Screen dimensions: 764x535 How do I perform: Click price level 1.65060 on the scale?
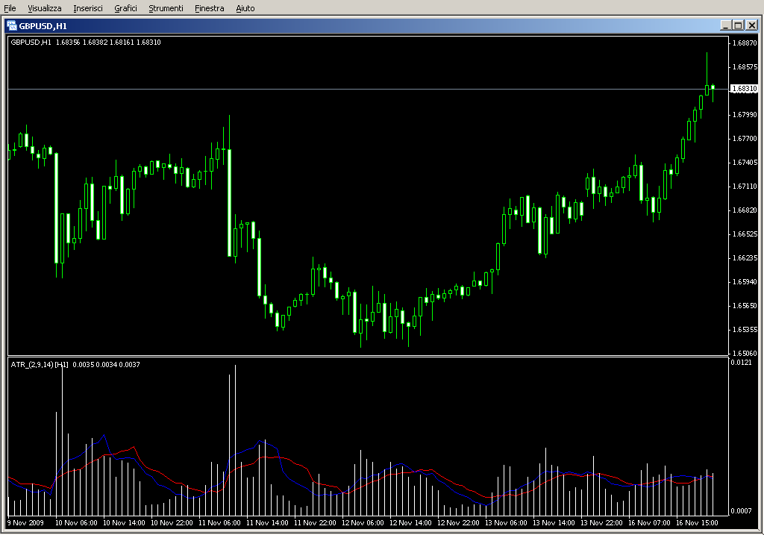[x=745, y=353]
